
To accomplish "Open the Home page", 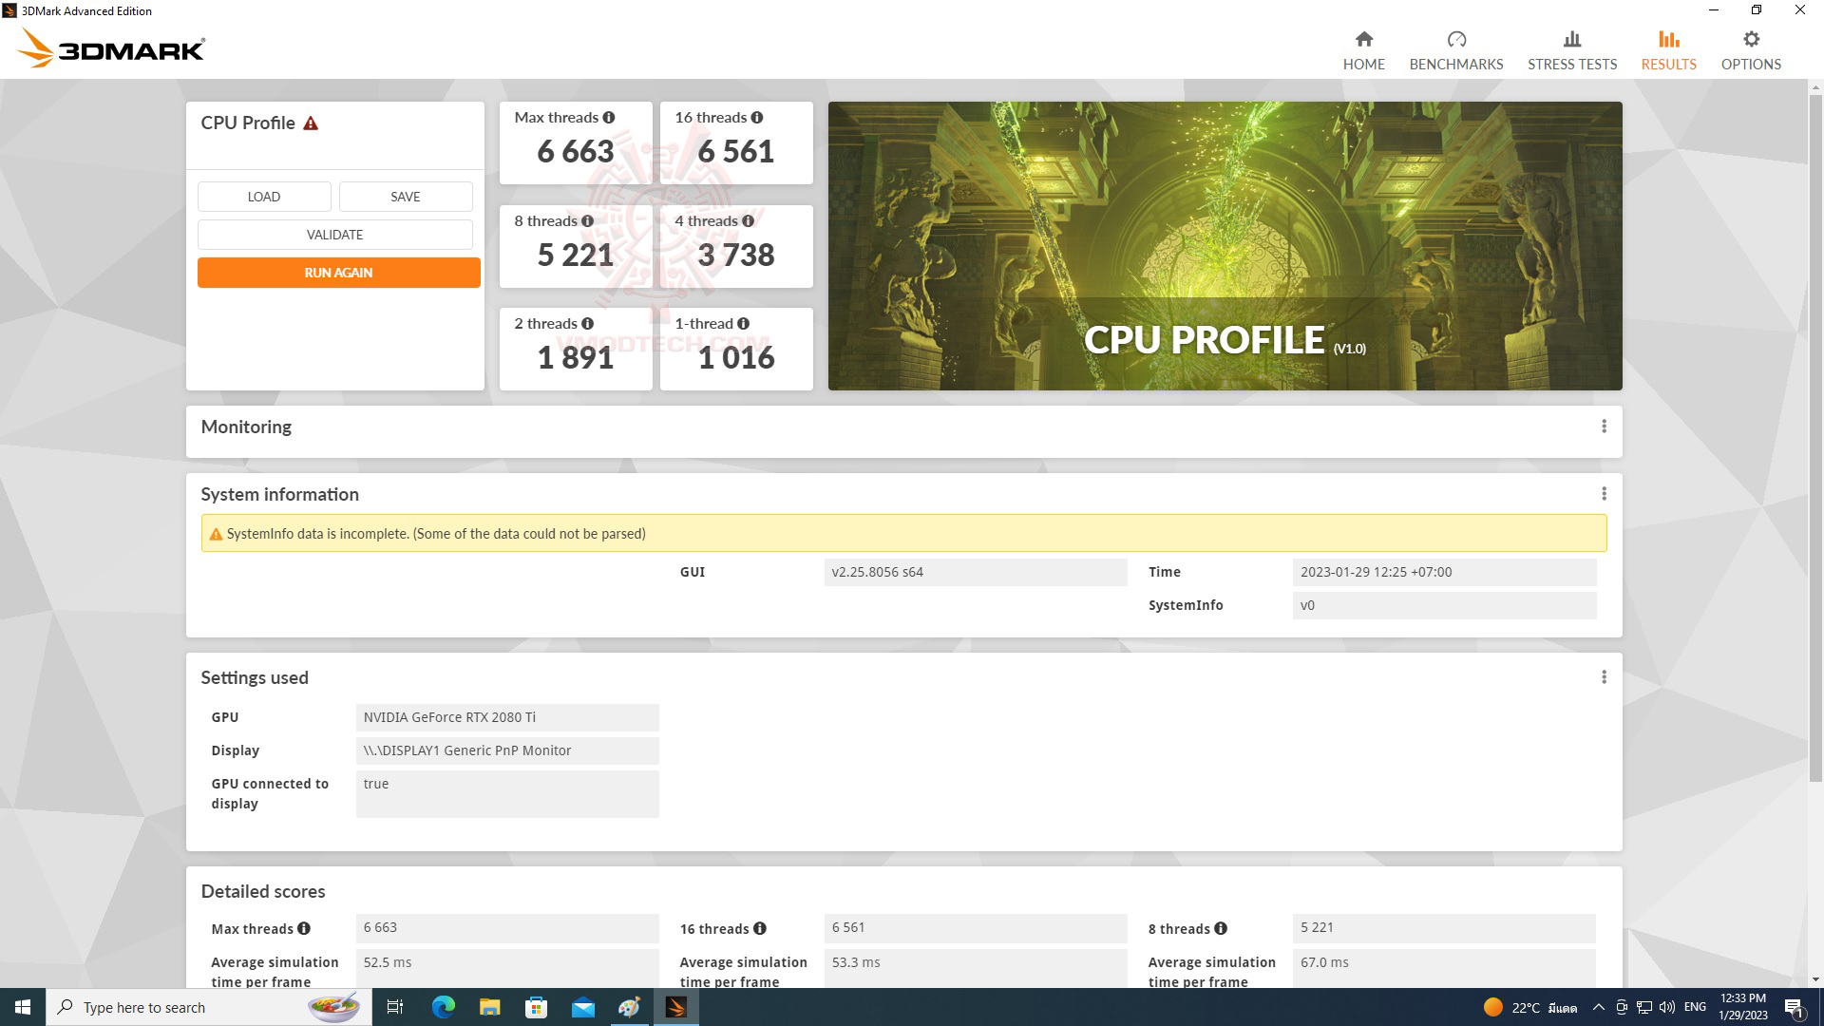I will tap(1363, 50).
